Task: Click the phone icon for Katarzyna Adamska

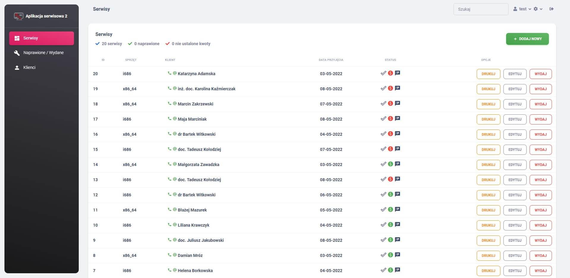Action: [169, 73]
